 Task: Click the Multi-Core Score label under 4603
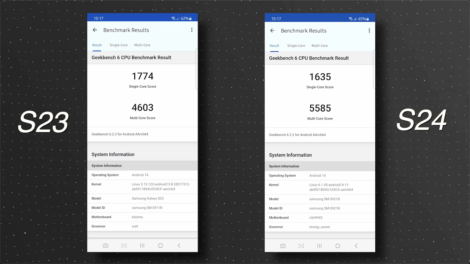142,118
